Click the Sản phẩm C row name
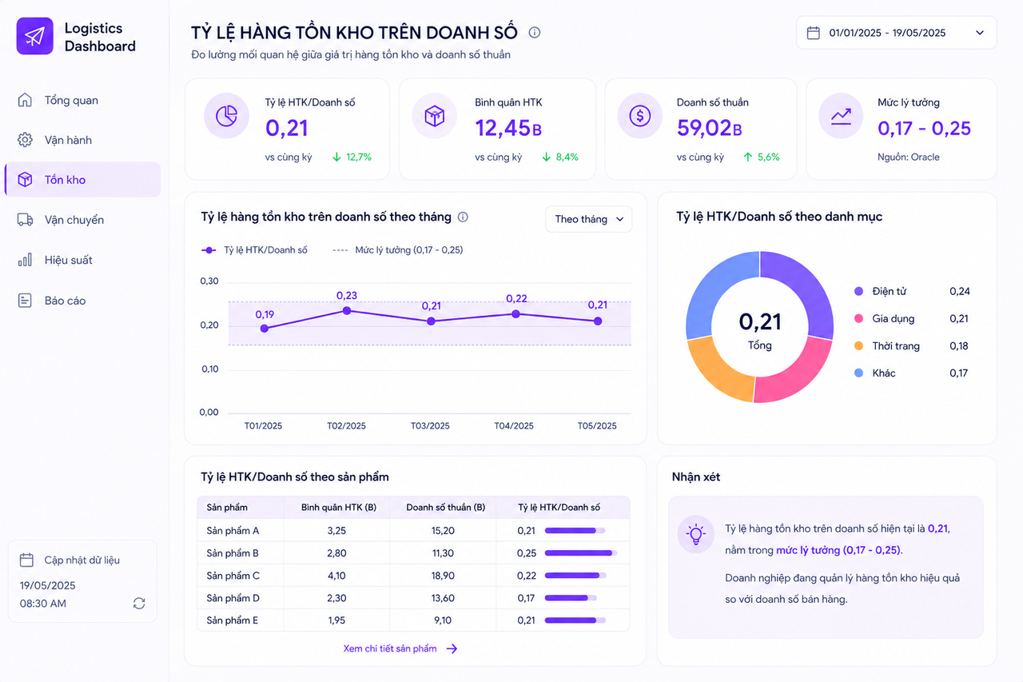This screenshot has height=682, width=1023. point(233,576)
